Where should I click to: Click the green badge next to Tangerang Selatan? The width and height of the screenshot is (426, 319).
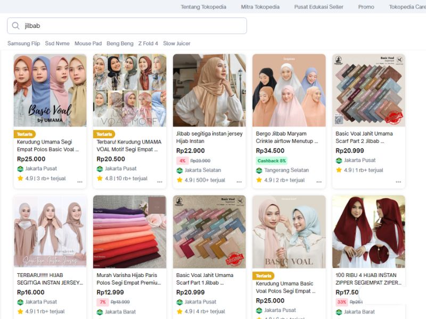(x=259, y=170)
